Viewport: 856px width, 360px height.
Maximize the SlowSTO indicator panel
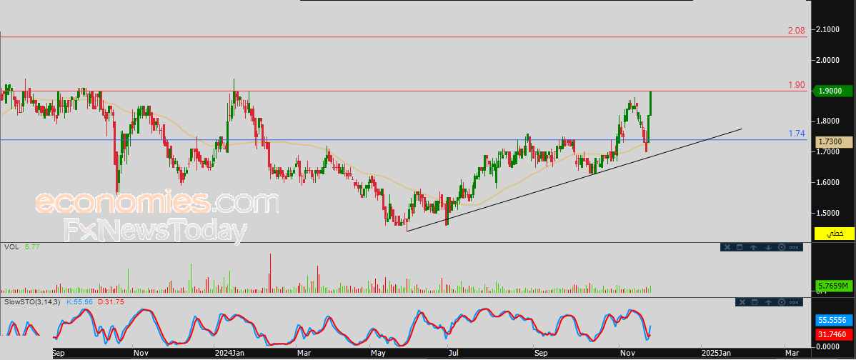pyautogui.click(x=755, y=301)
